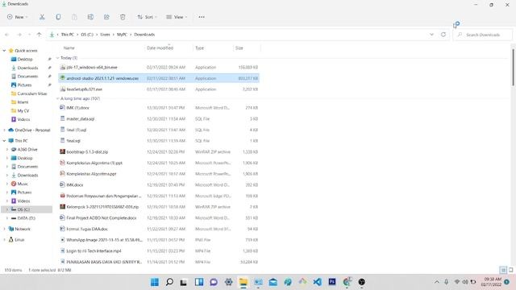This screenshot has width=516, height=290.
Task: Open Visual Studio Code on taskbar
Action: [x=317, y=282]
